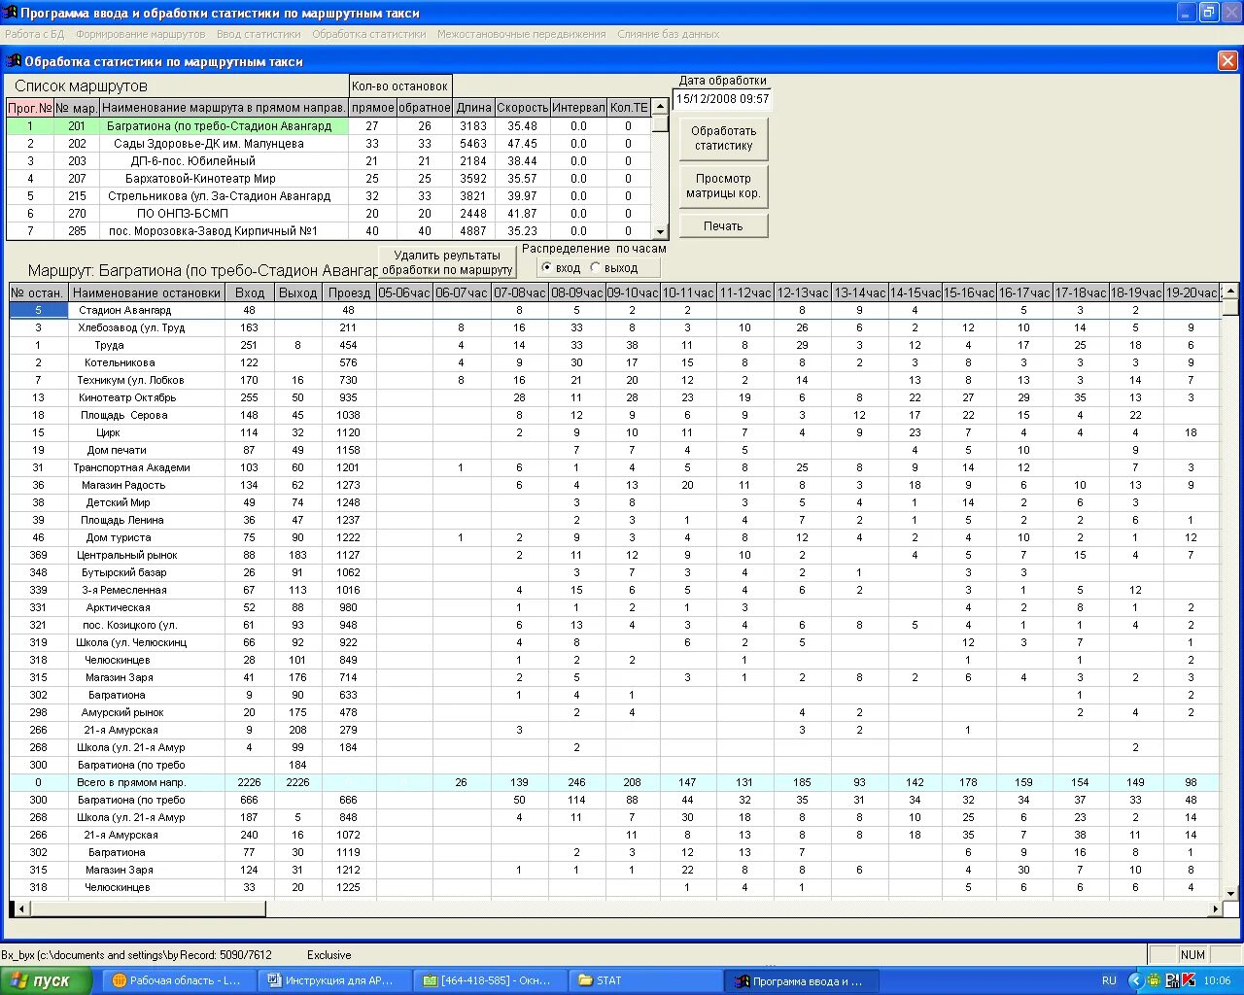Select route 'Стрельникова (ул. За-Стадион Авангард'

click(328, 196)
